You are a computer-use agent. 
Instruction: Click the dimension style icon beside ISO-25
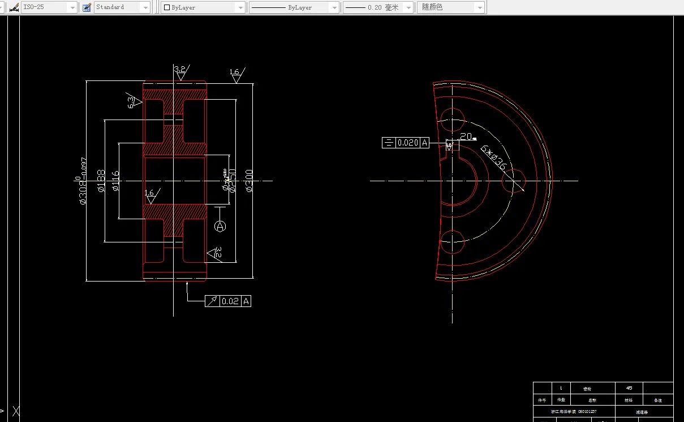(x=14, y=7)
